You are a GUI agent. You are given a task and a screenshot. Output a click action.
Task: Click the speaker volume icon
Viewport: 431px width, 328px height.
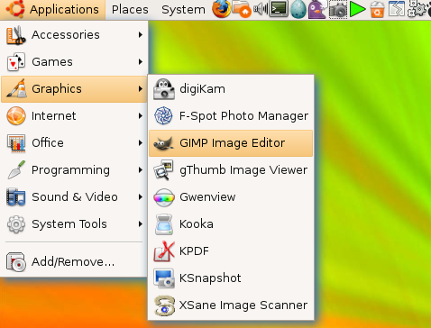[x=261, y=9]
